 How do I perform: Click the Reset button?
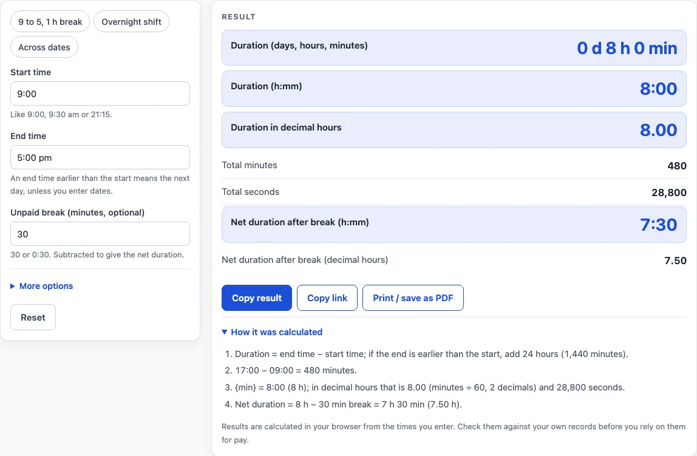(x=33, y=318)
